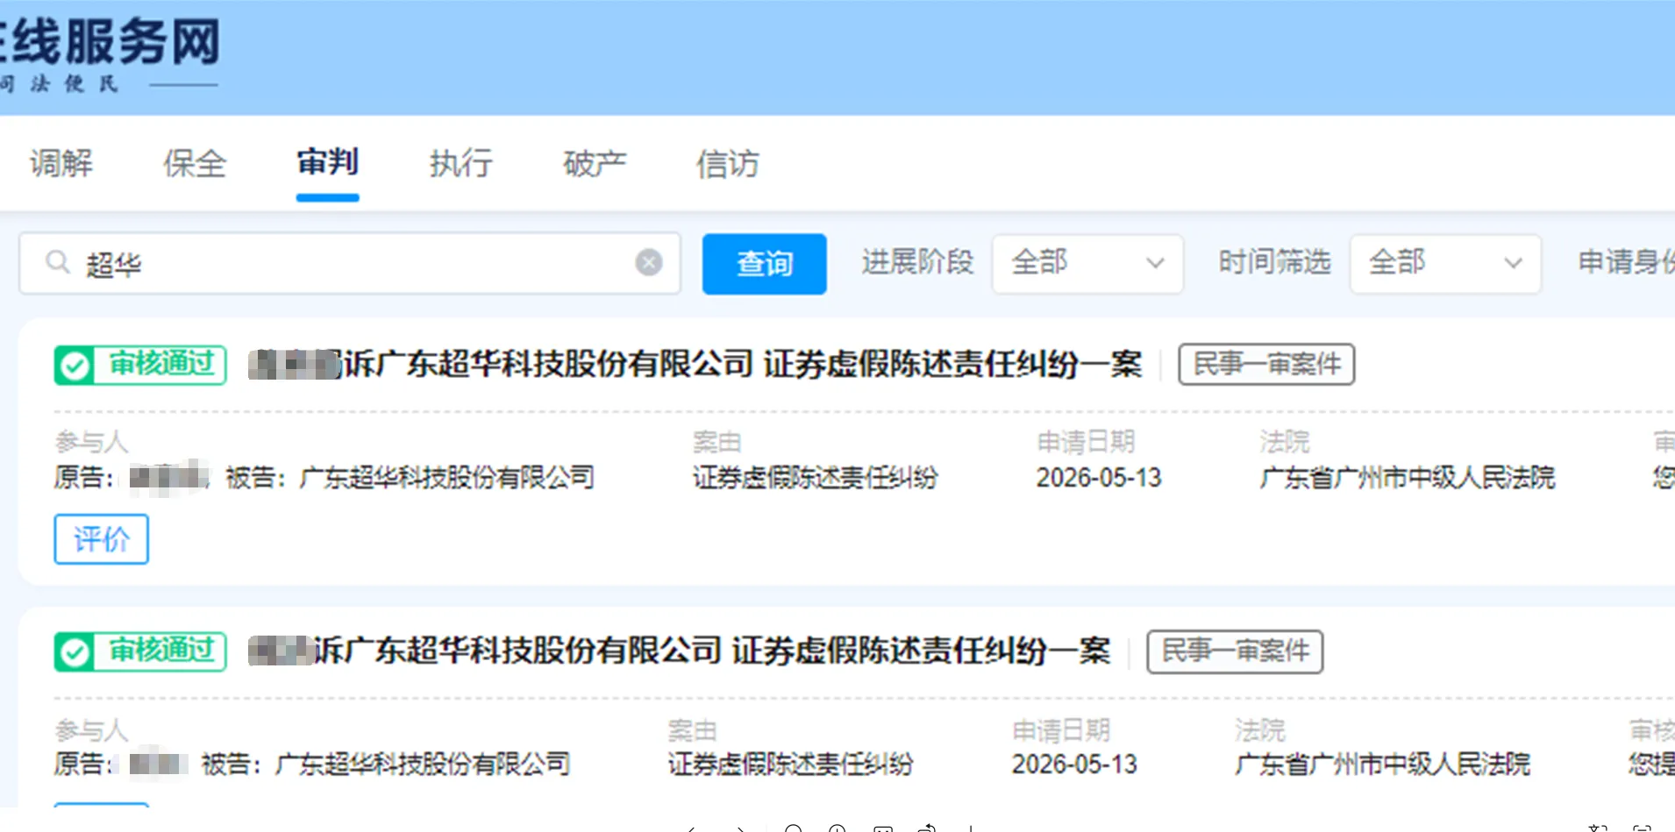Click the 民事一审案件 tag on first case

[x=1266, y=364]
